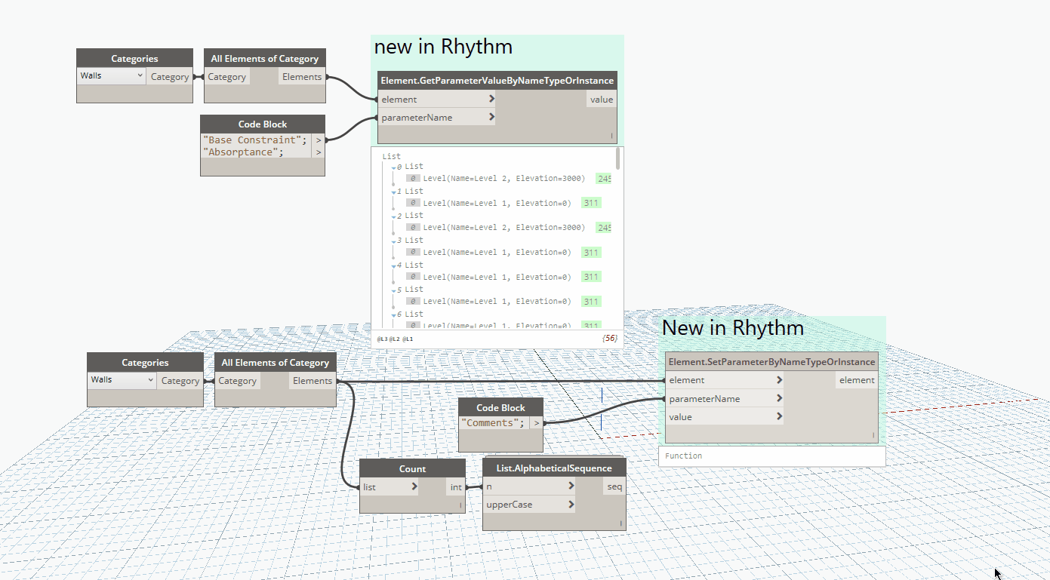Click Elements output port feeding GetParameterValue node
The image size is (1050, 580).
click(x=302, y=77)
